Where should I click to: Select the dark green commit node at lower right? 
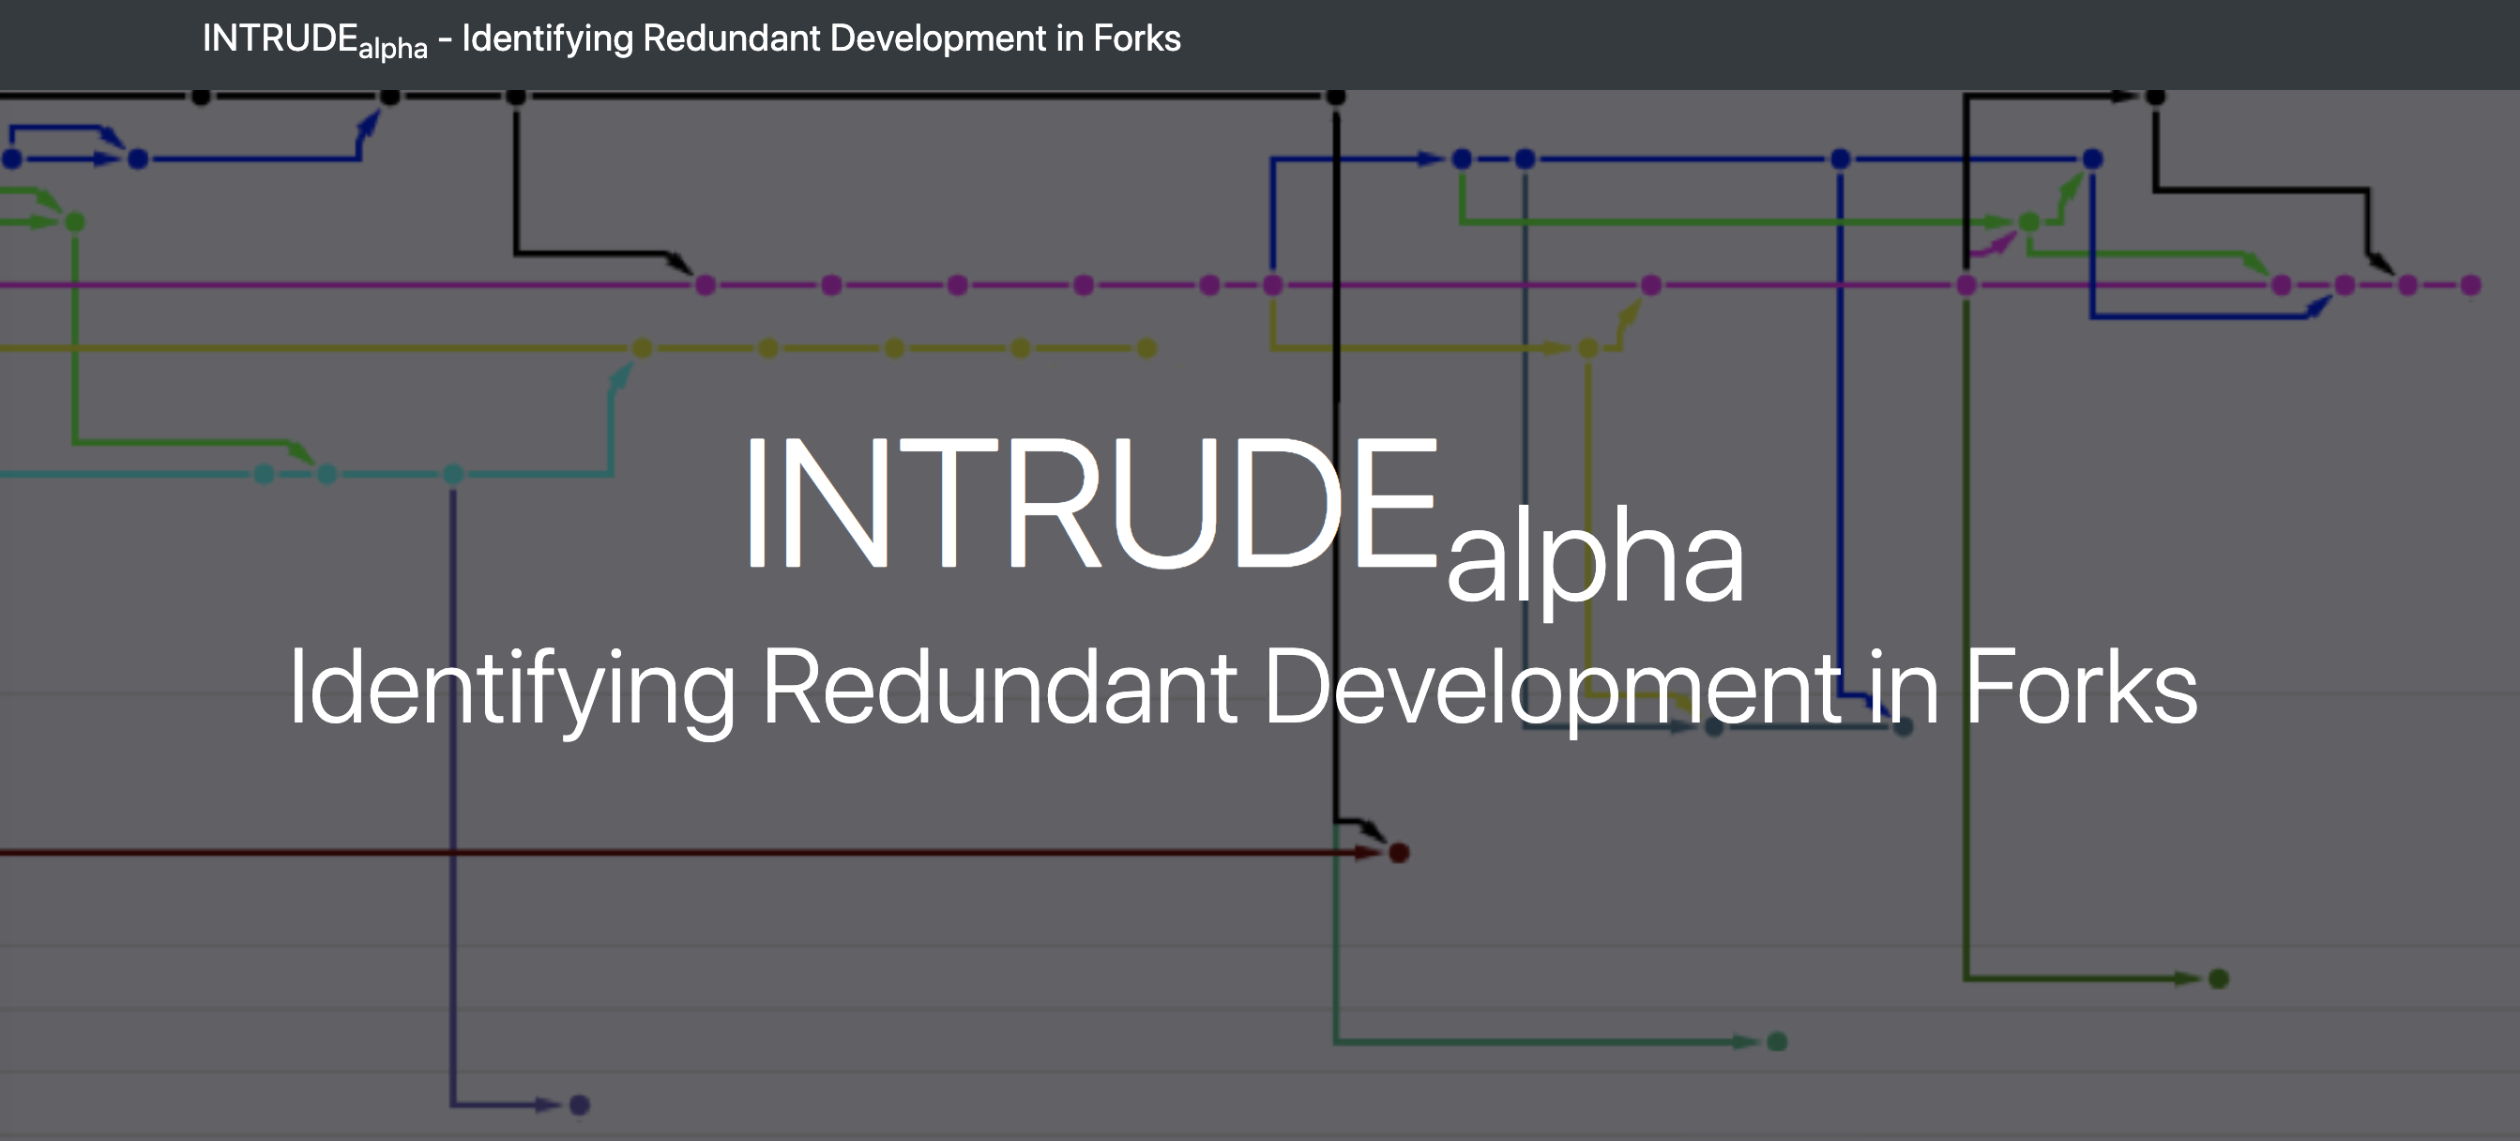coord(2219,979)
